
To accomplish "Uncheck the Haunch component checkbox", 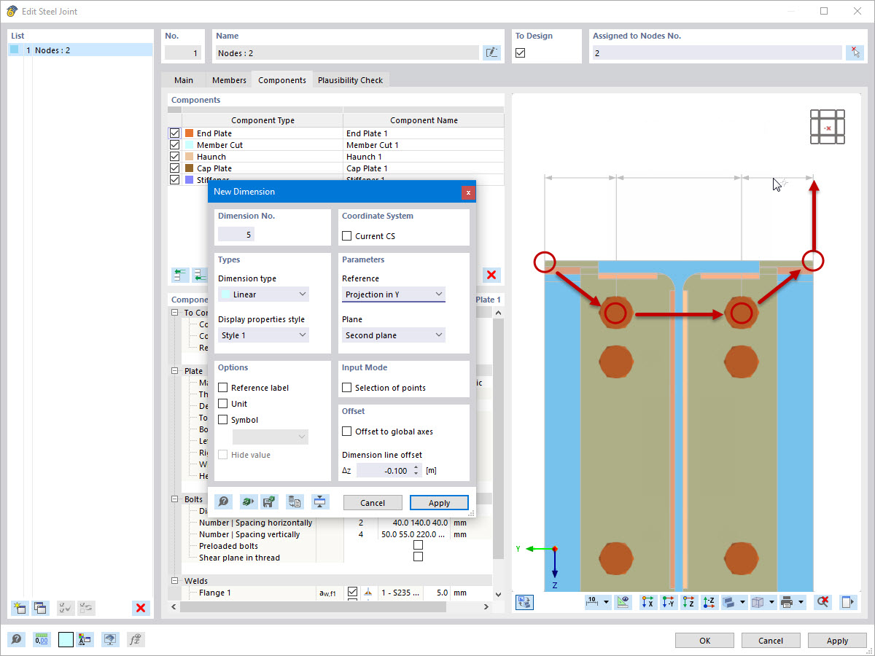I will point(174,157).
